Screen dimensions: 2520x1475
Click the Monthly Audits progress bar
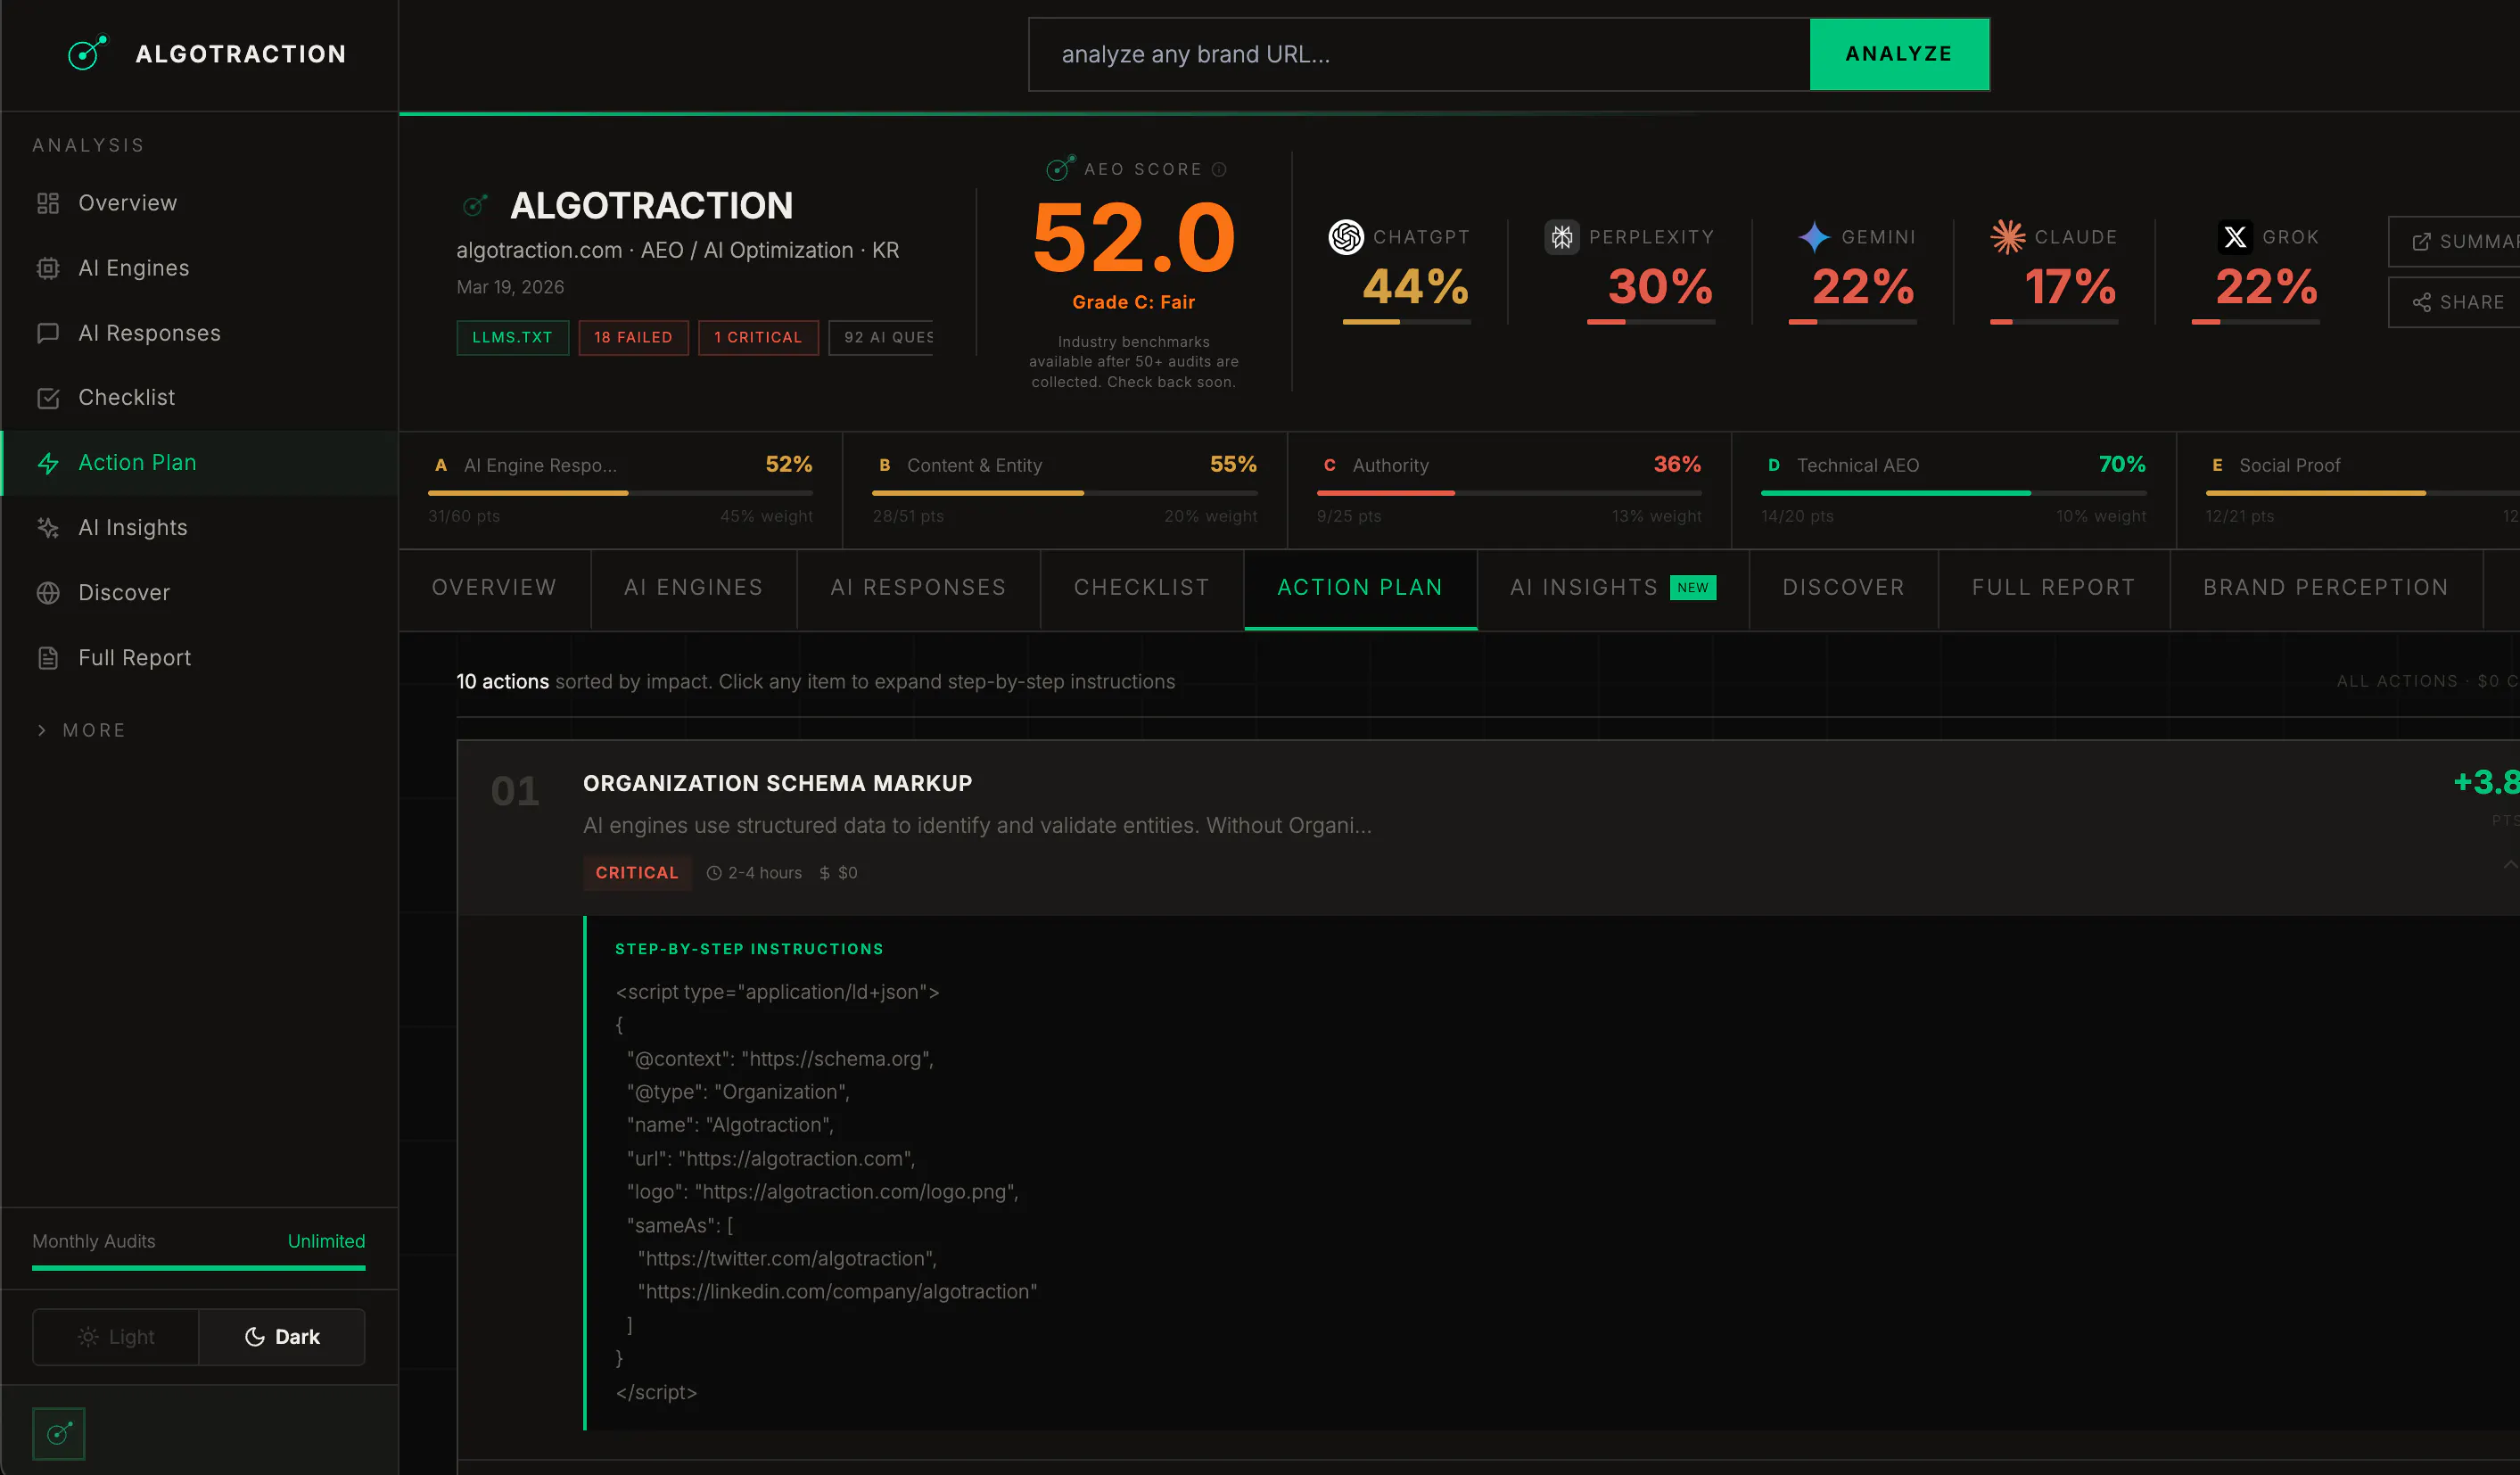click(x=198, y=1268)
